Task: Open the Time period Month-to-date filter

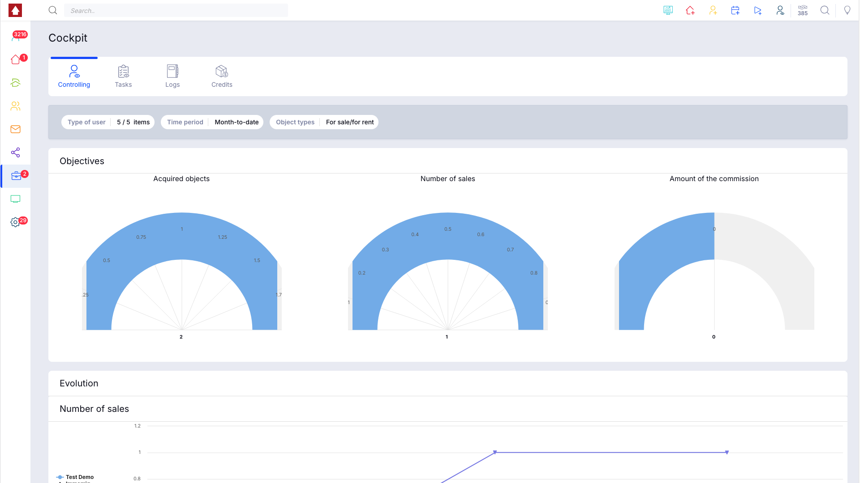Action: point(212,122)
